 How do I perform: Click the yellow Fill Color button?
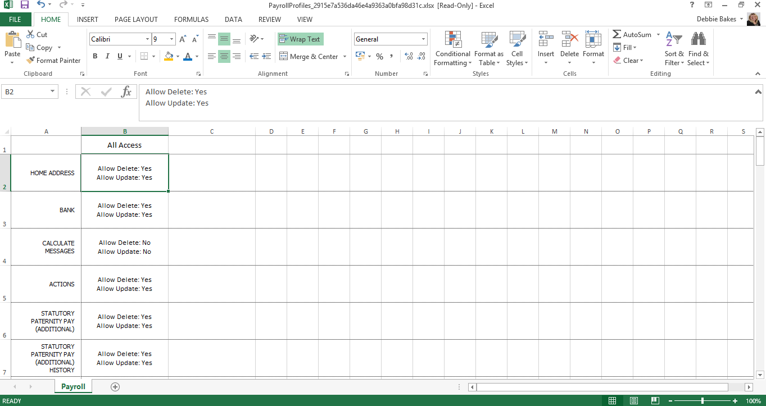(168, 56)
